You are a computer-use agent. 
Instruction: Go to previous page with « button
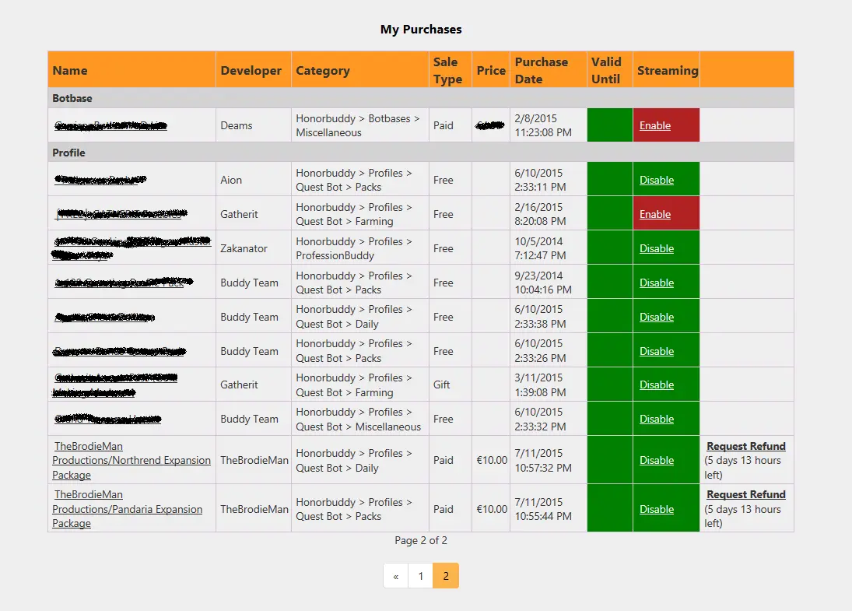tap(395, 576)
